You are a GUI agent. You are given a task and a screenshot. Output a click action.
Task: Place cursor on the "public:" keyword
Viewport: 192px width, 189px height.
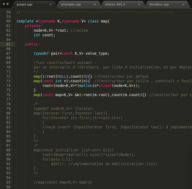click(x=33, y=44)
